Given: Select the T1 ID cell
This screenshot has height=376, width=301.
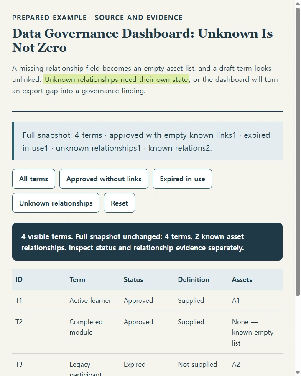Looking at the screenshot, I should 39,300.
